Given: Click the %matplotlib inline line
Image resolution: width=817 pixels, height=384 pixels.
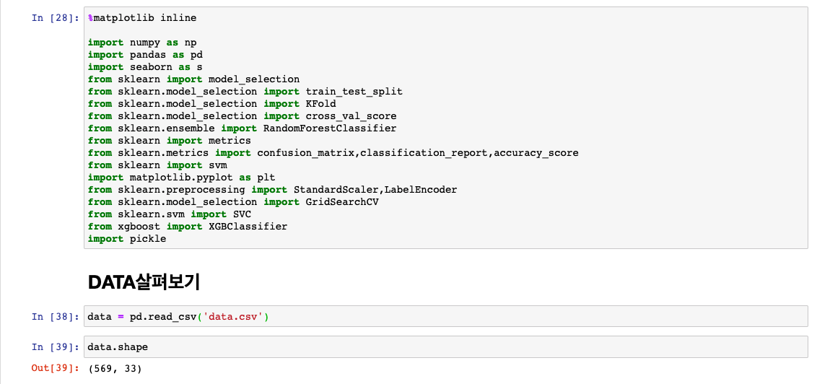Looking at the screenshot, I should [x=142, y=18].
